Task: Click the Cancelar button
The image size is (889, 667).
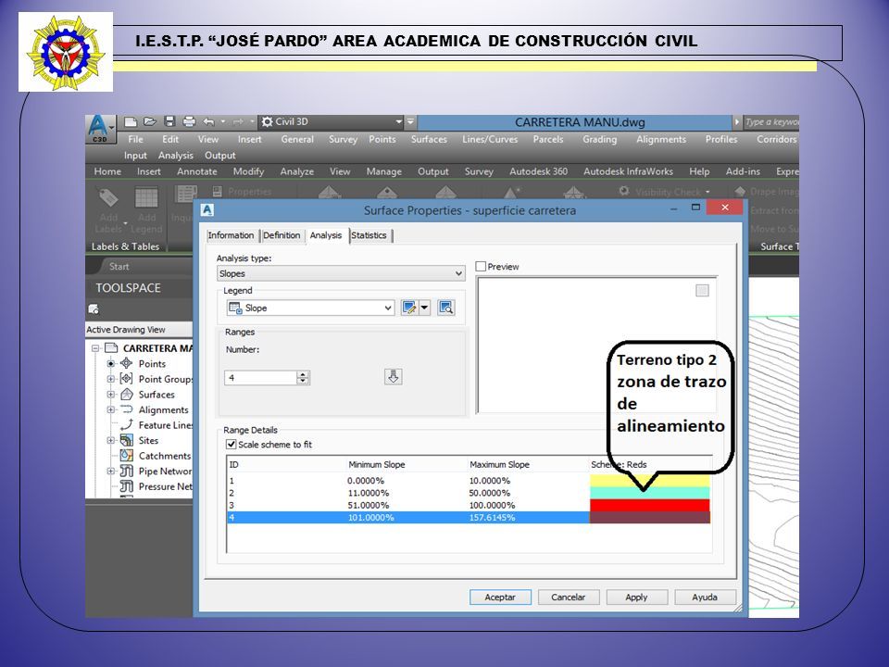Action: (x=568, y=598)
